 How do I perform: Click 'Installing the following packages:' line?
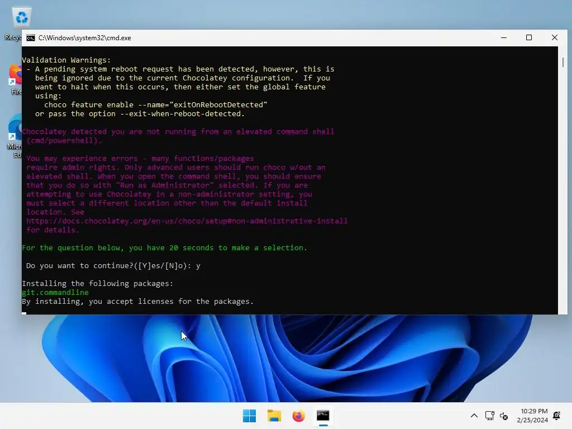click(x=97, y=283)
